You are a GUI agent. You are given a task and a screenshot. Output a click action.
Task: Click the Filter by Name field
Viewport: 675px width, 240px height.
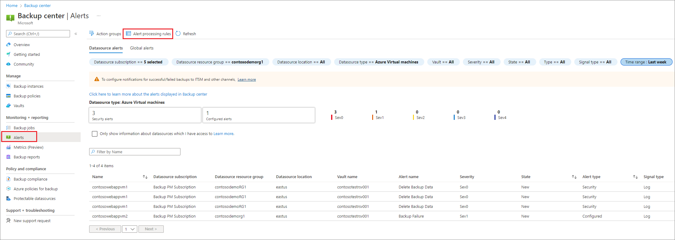[x=135, y=152]
